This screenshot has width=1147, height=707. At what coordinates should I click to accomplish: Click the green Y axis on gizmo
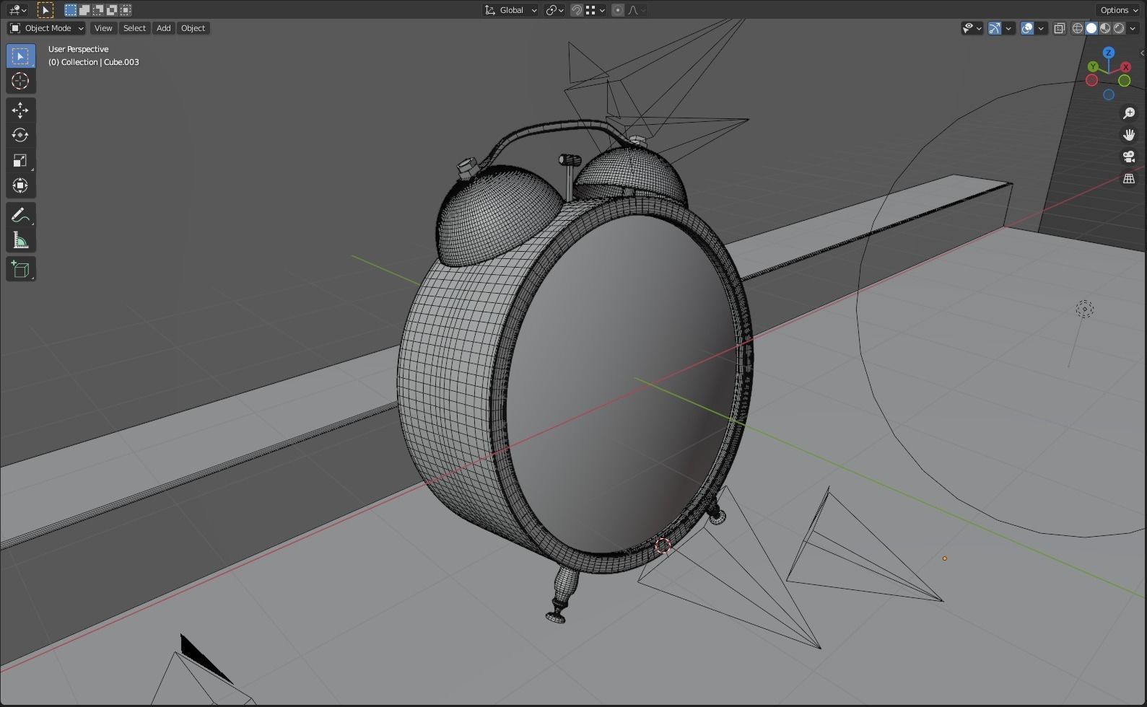click(x=1093, y=67)
